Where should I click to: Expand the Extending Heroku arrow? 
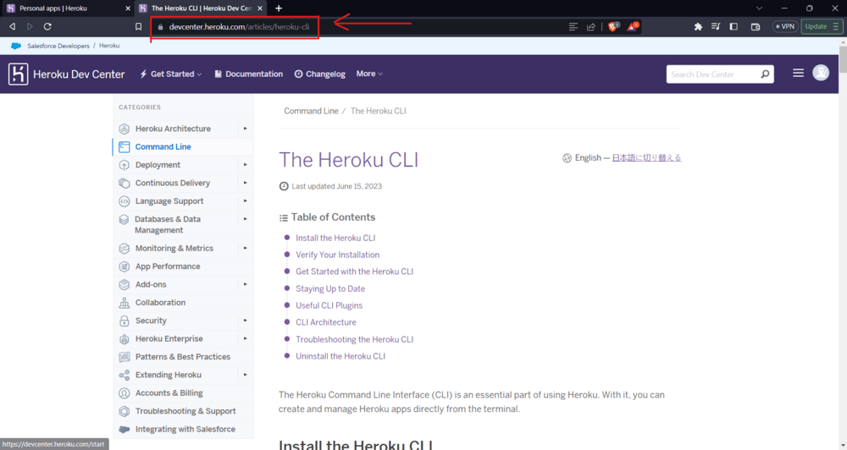pyautogui.click(x=246, y=375)
